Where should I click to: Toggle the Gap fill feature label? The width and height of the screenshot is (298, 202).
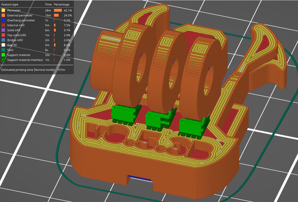(x=12, y=45)
